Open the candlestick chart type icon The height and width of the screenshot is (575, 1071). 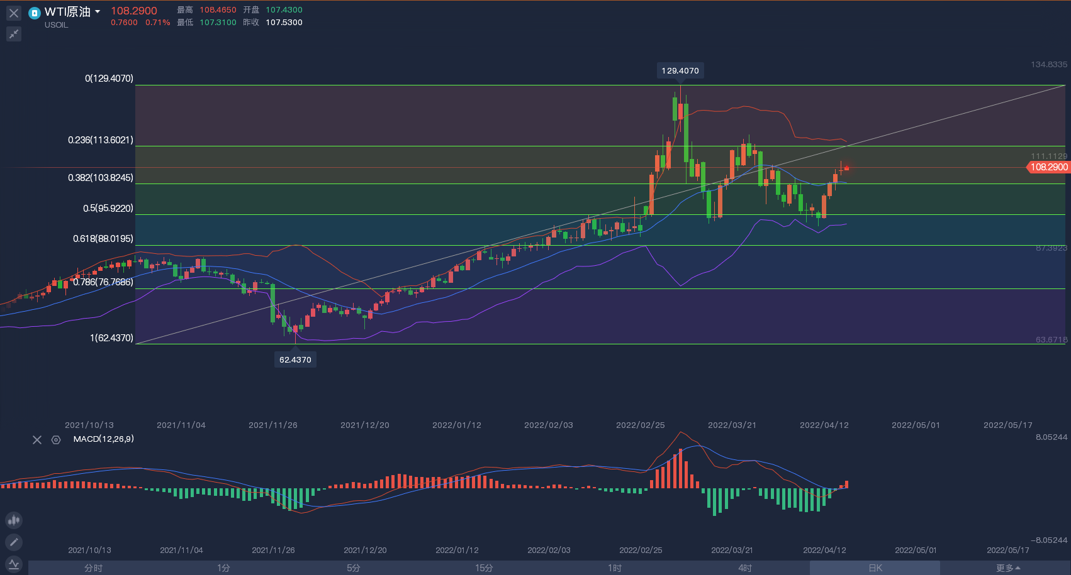coord(14,520)
